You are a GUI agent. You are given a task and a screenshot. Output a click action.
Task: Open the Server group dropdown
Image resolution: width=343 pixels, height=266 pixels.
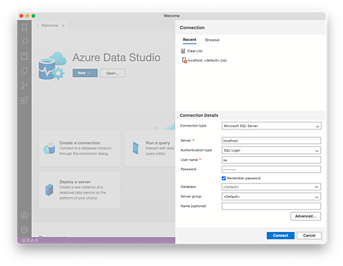click(x=271, y=197)
